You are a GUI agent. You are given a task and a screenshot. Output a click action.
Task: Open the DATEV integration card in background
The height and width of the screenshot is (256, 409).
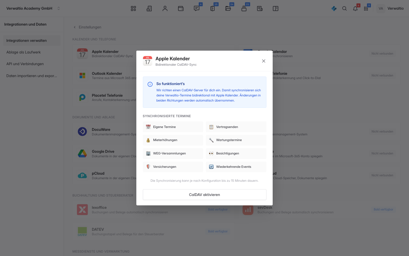click(153, 232)
